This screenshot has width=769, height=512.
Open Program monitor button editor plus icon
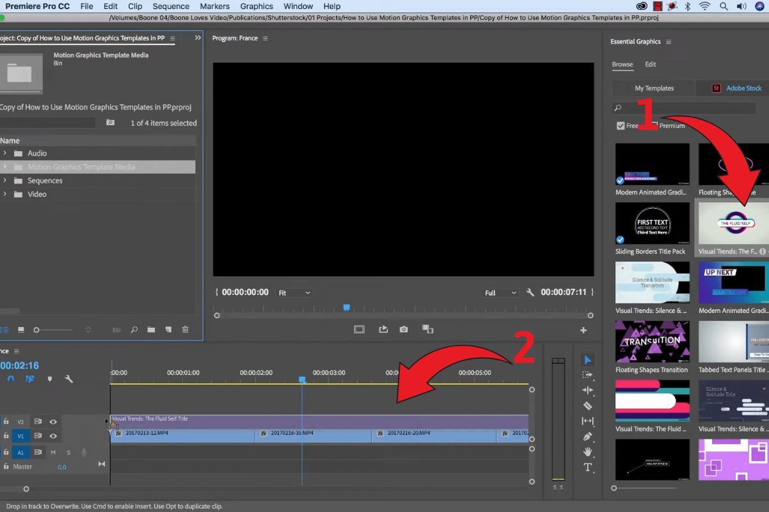click(x=583, y=330)
